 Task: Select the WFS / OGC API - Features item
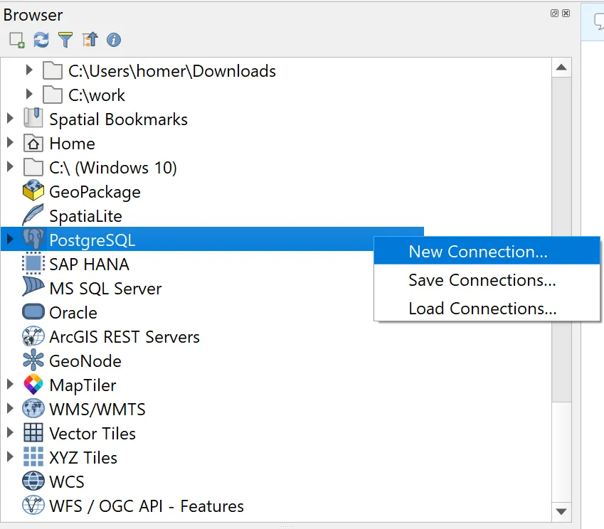pos(146,506)
